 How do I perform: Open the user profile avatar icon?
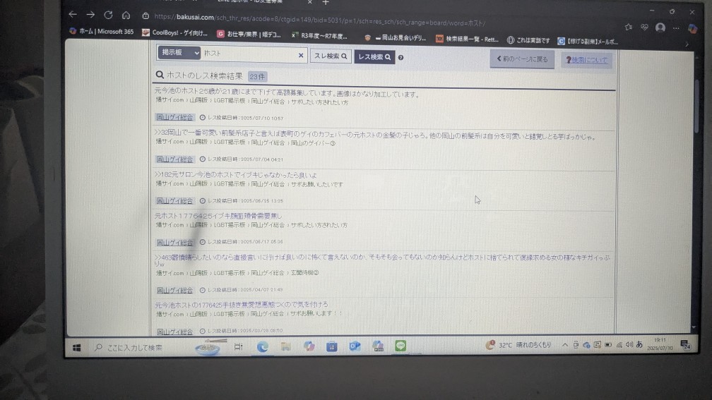660,28
